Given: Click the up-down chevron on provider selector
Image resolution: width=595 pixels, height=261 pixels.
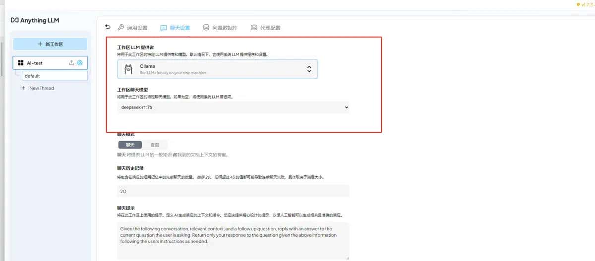Looking at the screenshot, I should 309,69.
